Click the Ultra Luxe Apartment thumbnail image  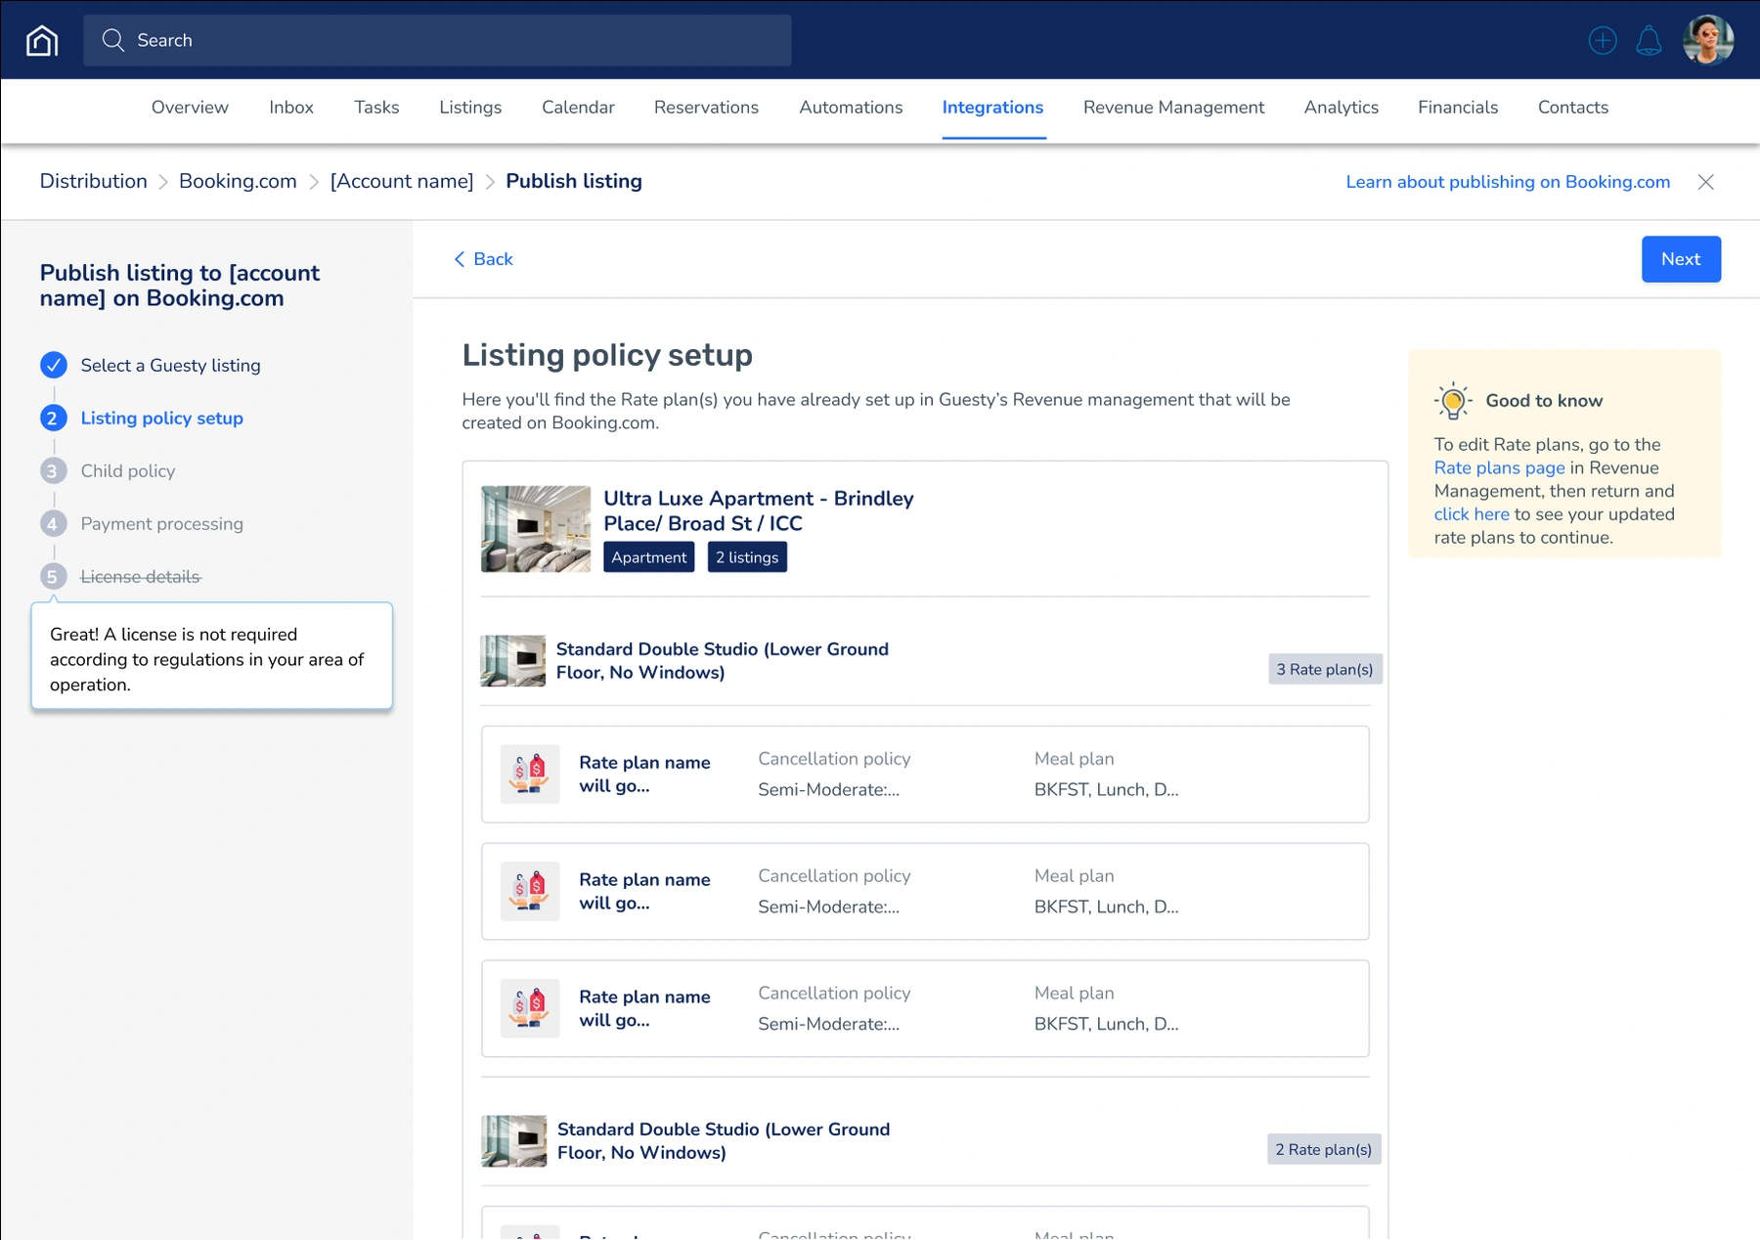click(x=536, y=529)
